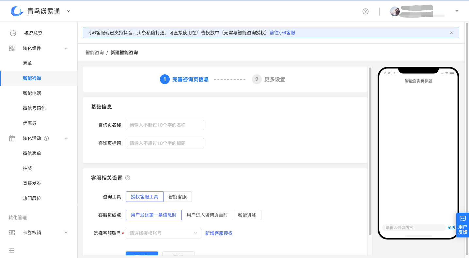Collapse the sidebar with the arrow icon
Viewport: 469px width, 258px height.
pyautogui.click(x=12, y=250)
